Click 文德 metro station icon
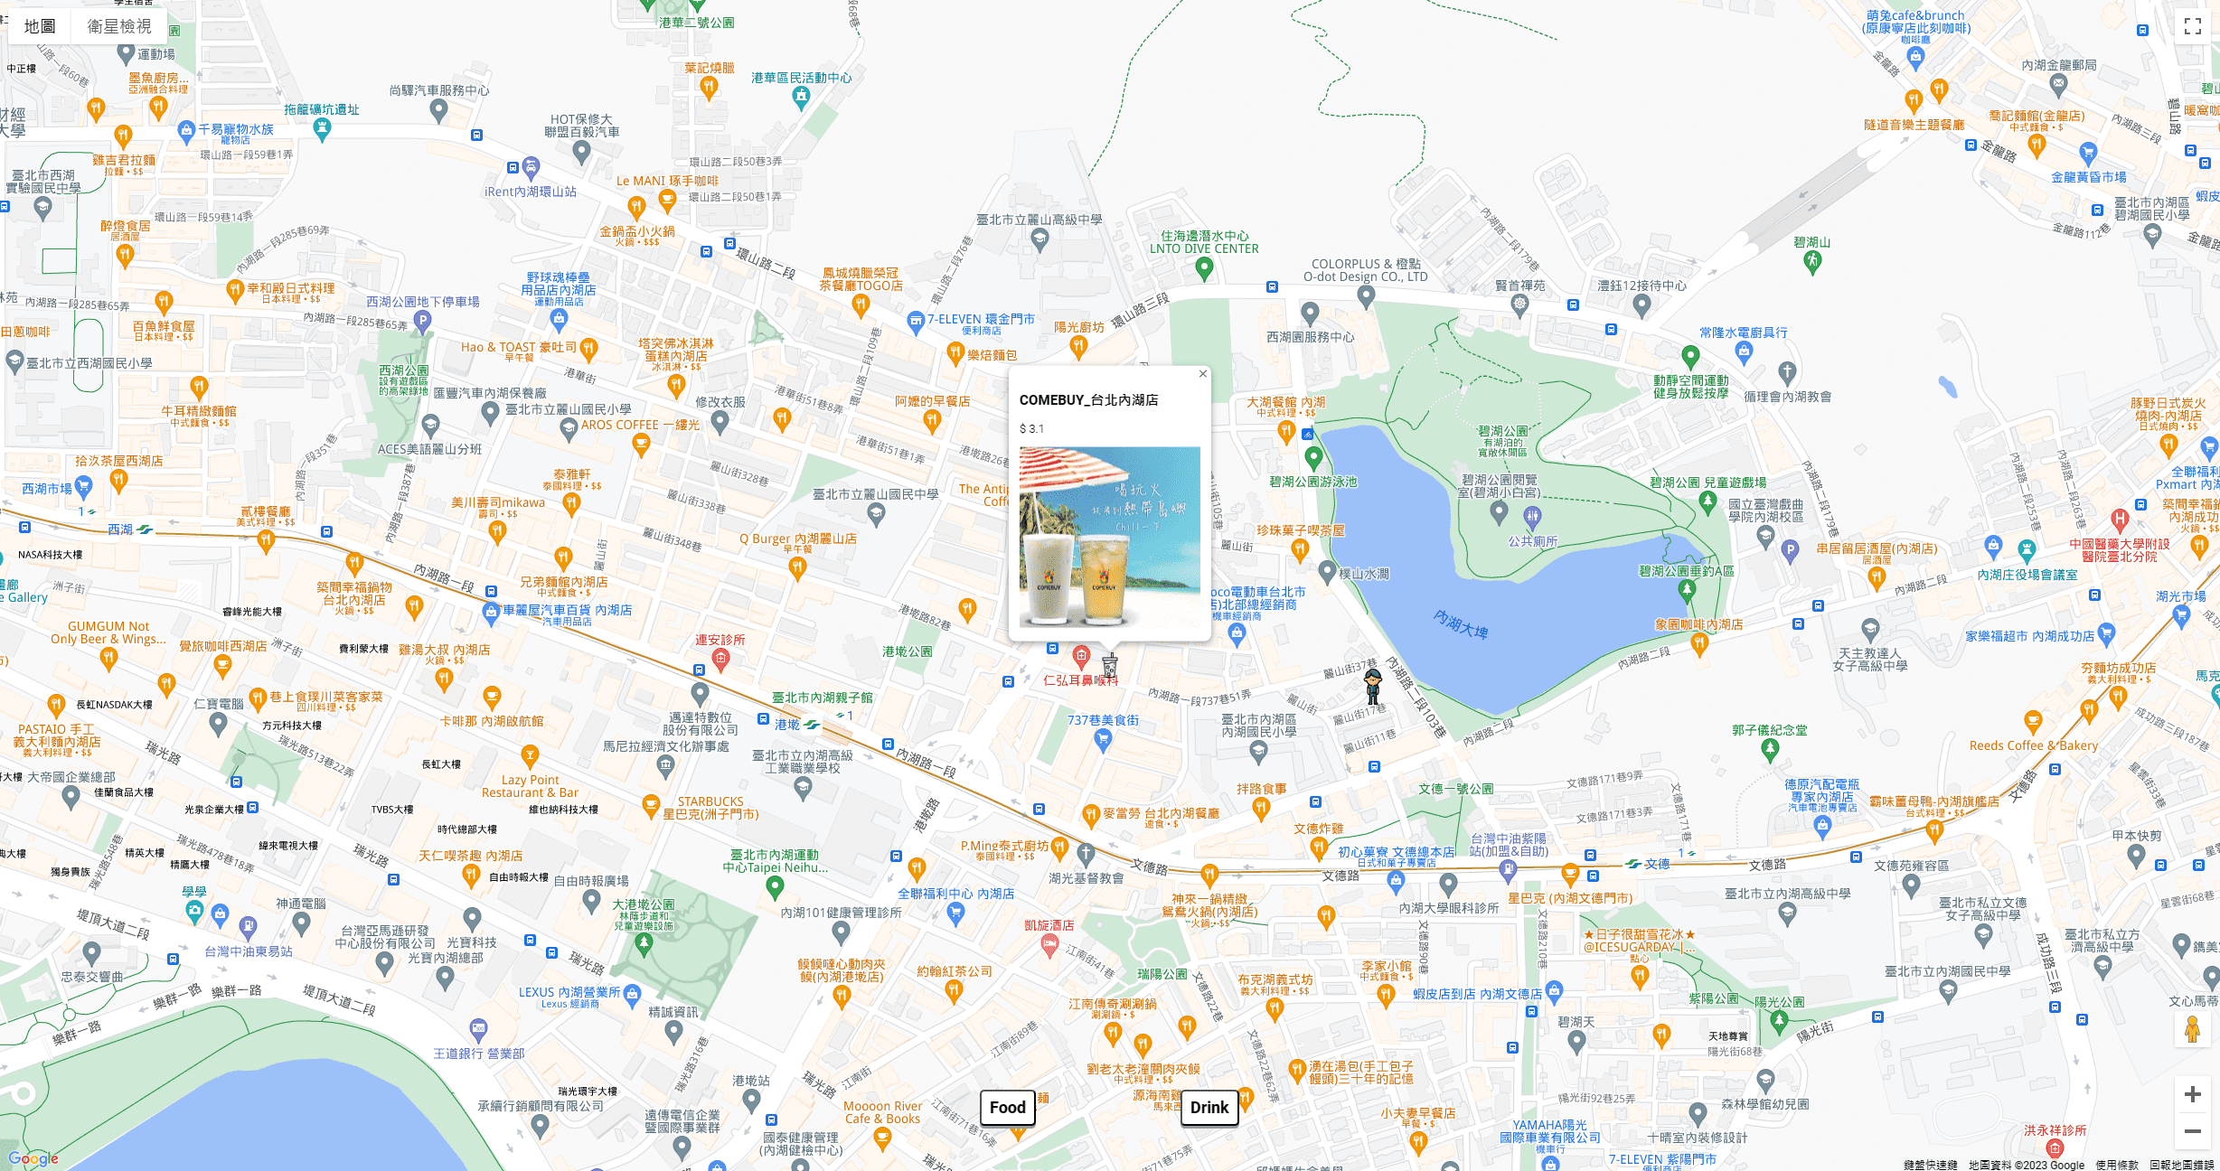The image size is (2220, 1171). (1633, 864)
